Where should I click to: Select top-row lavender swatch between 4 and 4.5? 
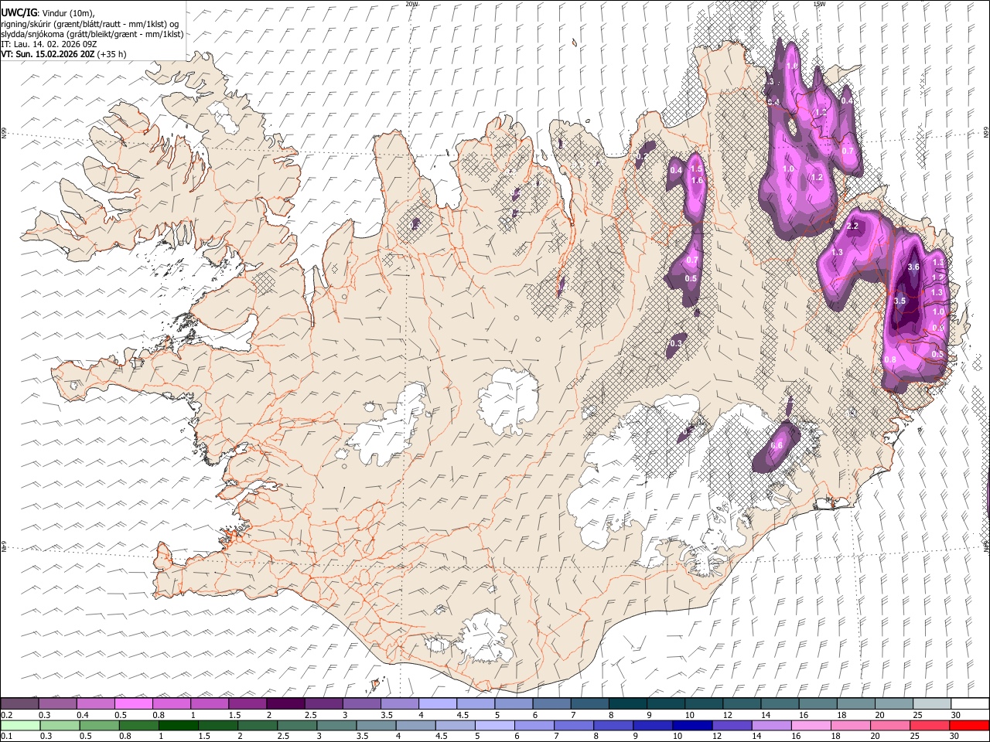[x=438, y=703]
